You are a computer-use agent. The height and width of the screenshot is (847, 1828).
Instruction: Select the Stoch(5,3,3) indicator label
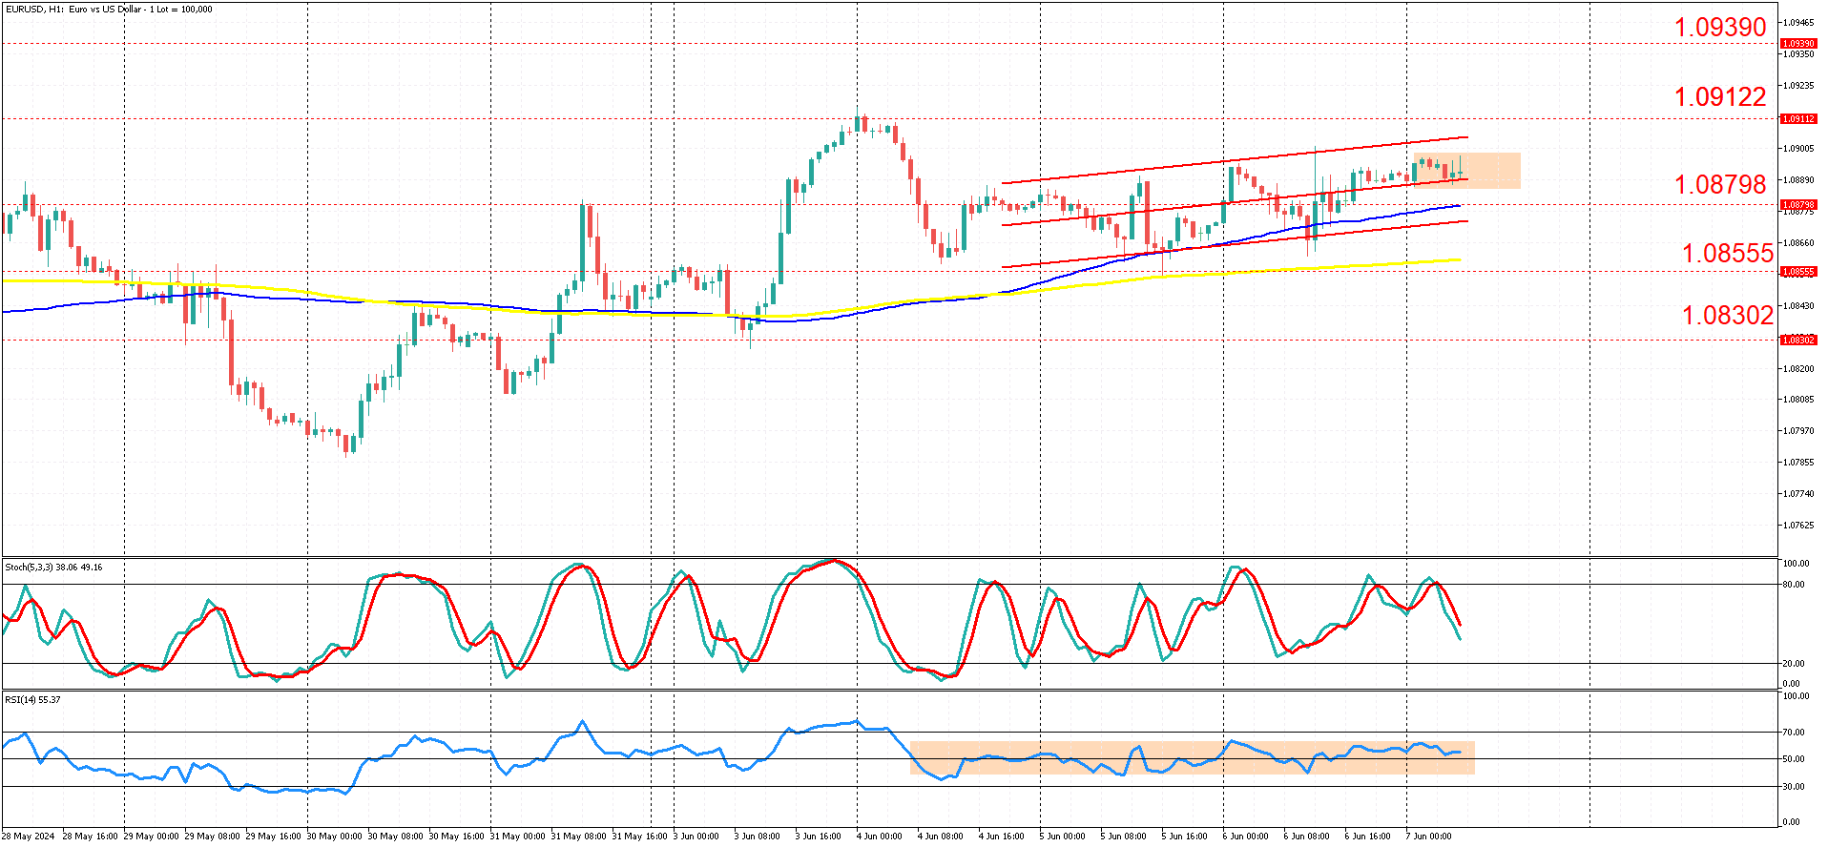pos(53,568)
